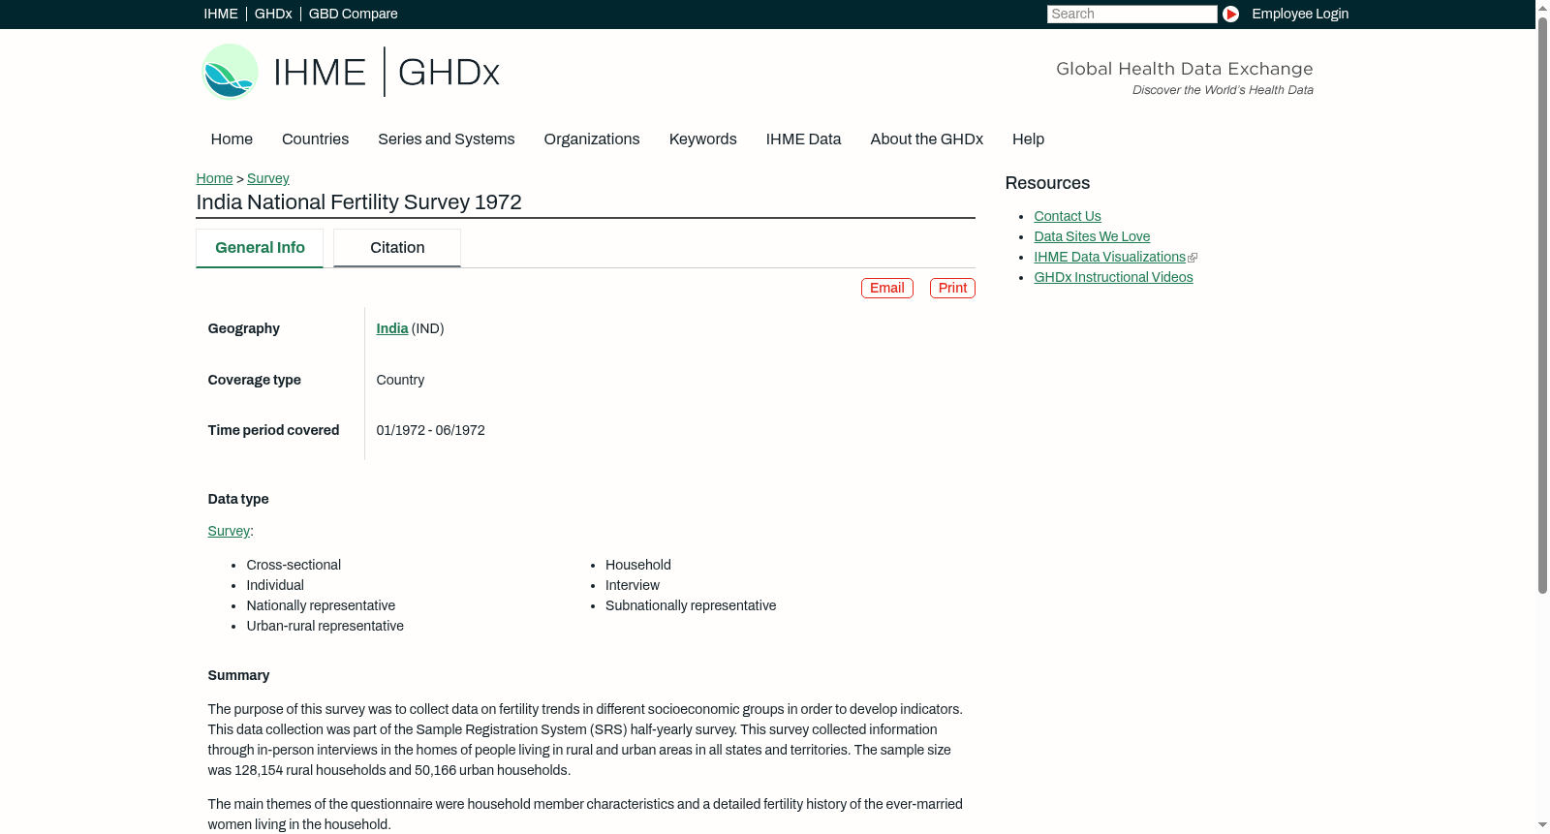Open the IHME Data menu item
This screenshot has height=834, width=1550.
(803, 139)
